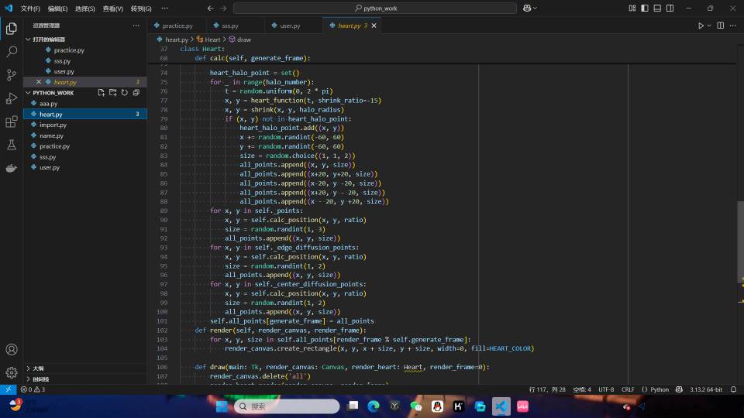
Task: Open the Search view in activity bar
Action: (x=12, y=52)
